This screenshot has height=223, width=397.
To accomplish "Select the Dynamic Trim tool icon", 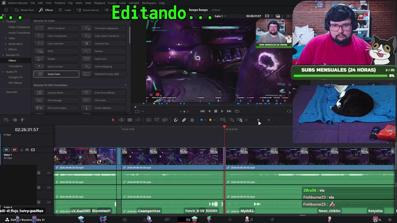I will (138, 120).
